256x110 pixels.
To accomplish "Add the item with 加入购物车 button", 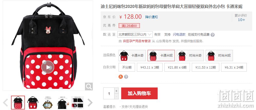I will click(x=139, y=93).
